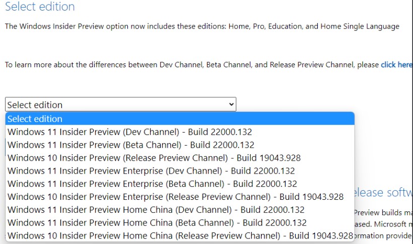
Task: Select Windows 11 Home China (Dev Channel) option
Action: pos(156,210)
